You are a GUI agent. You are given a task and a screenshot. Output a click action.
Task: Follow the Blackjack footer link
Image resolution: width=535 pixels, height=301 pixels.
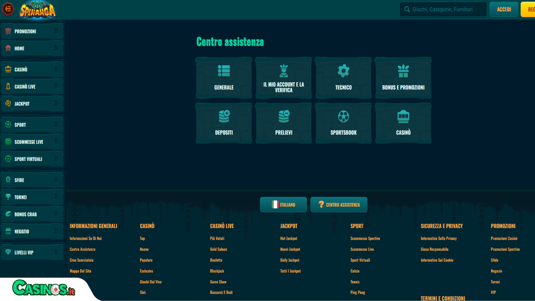[217, 271]
